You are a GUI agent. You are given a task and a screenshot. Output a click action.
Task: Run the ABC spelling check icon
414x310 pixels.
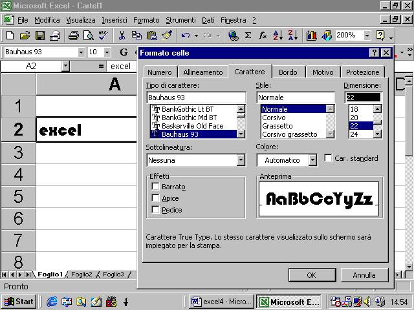(x=103, y=36)
